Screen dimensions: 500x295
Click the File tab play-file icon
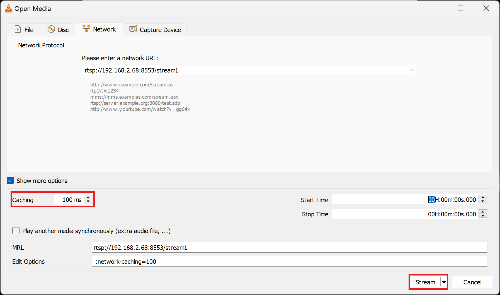coord(18,29)
